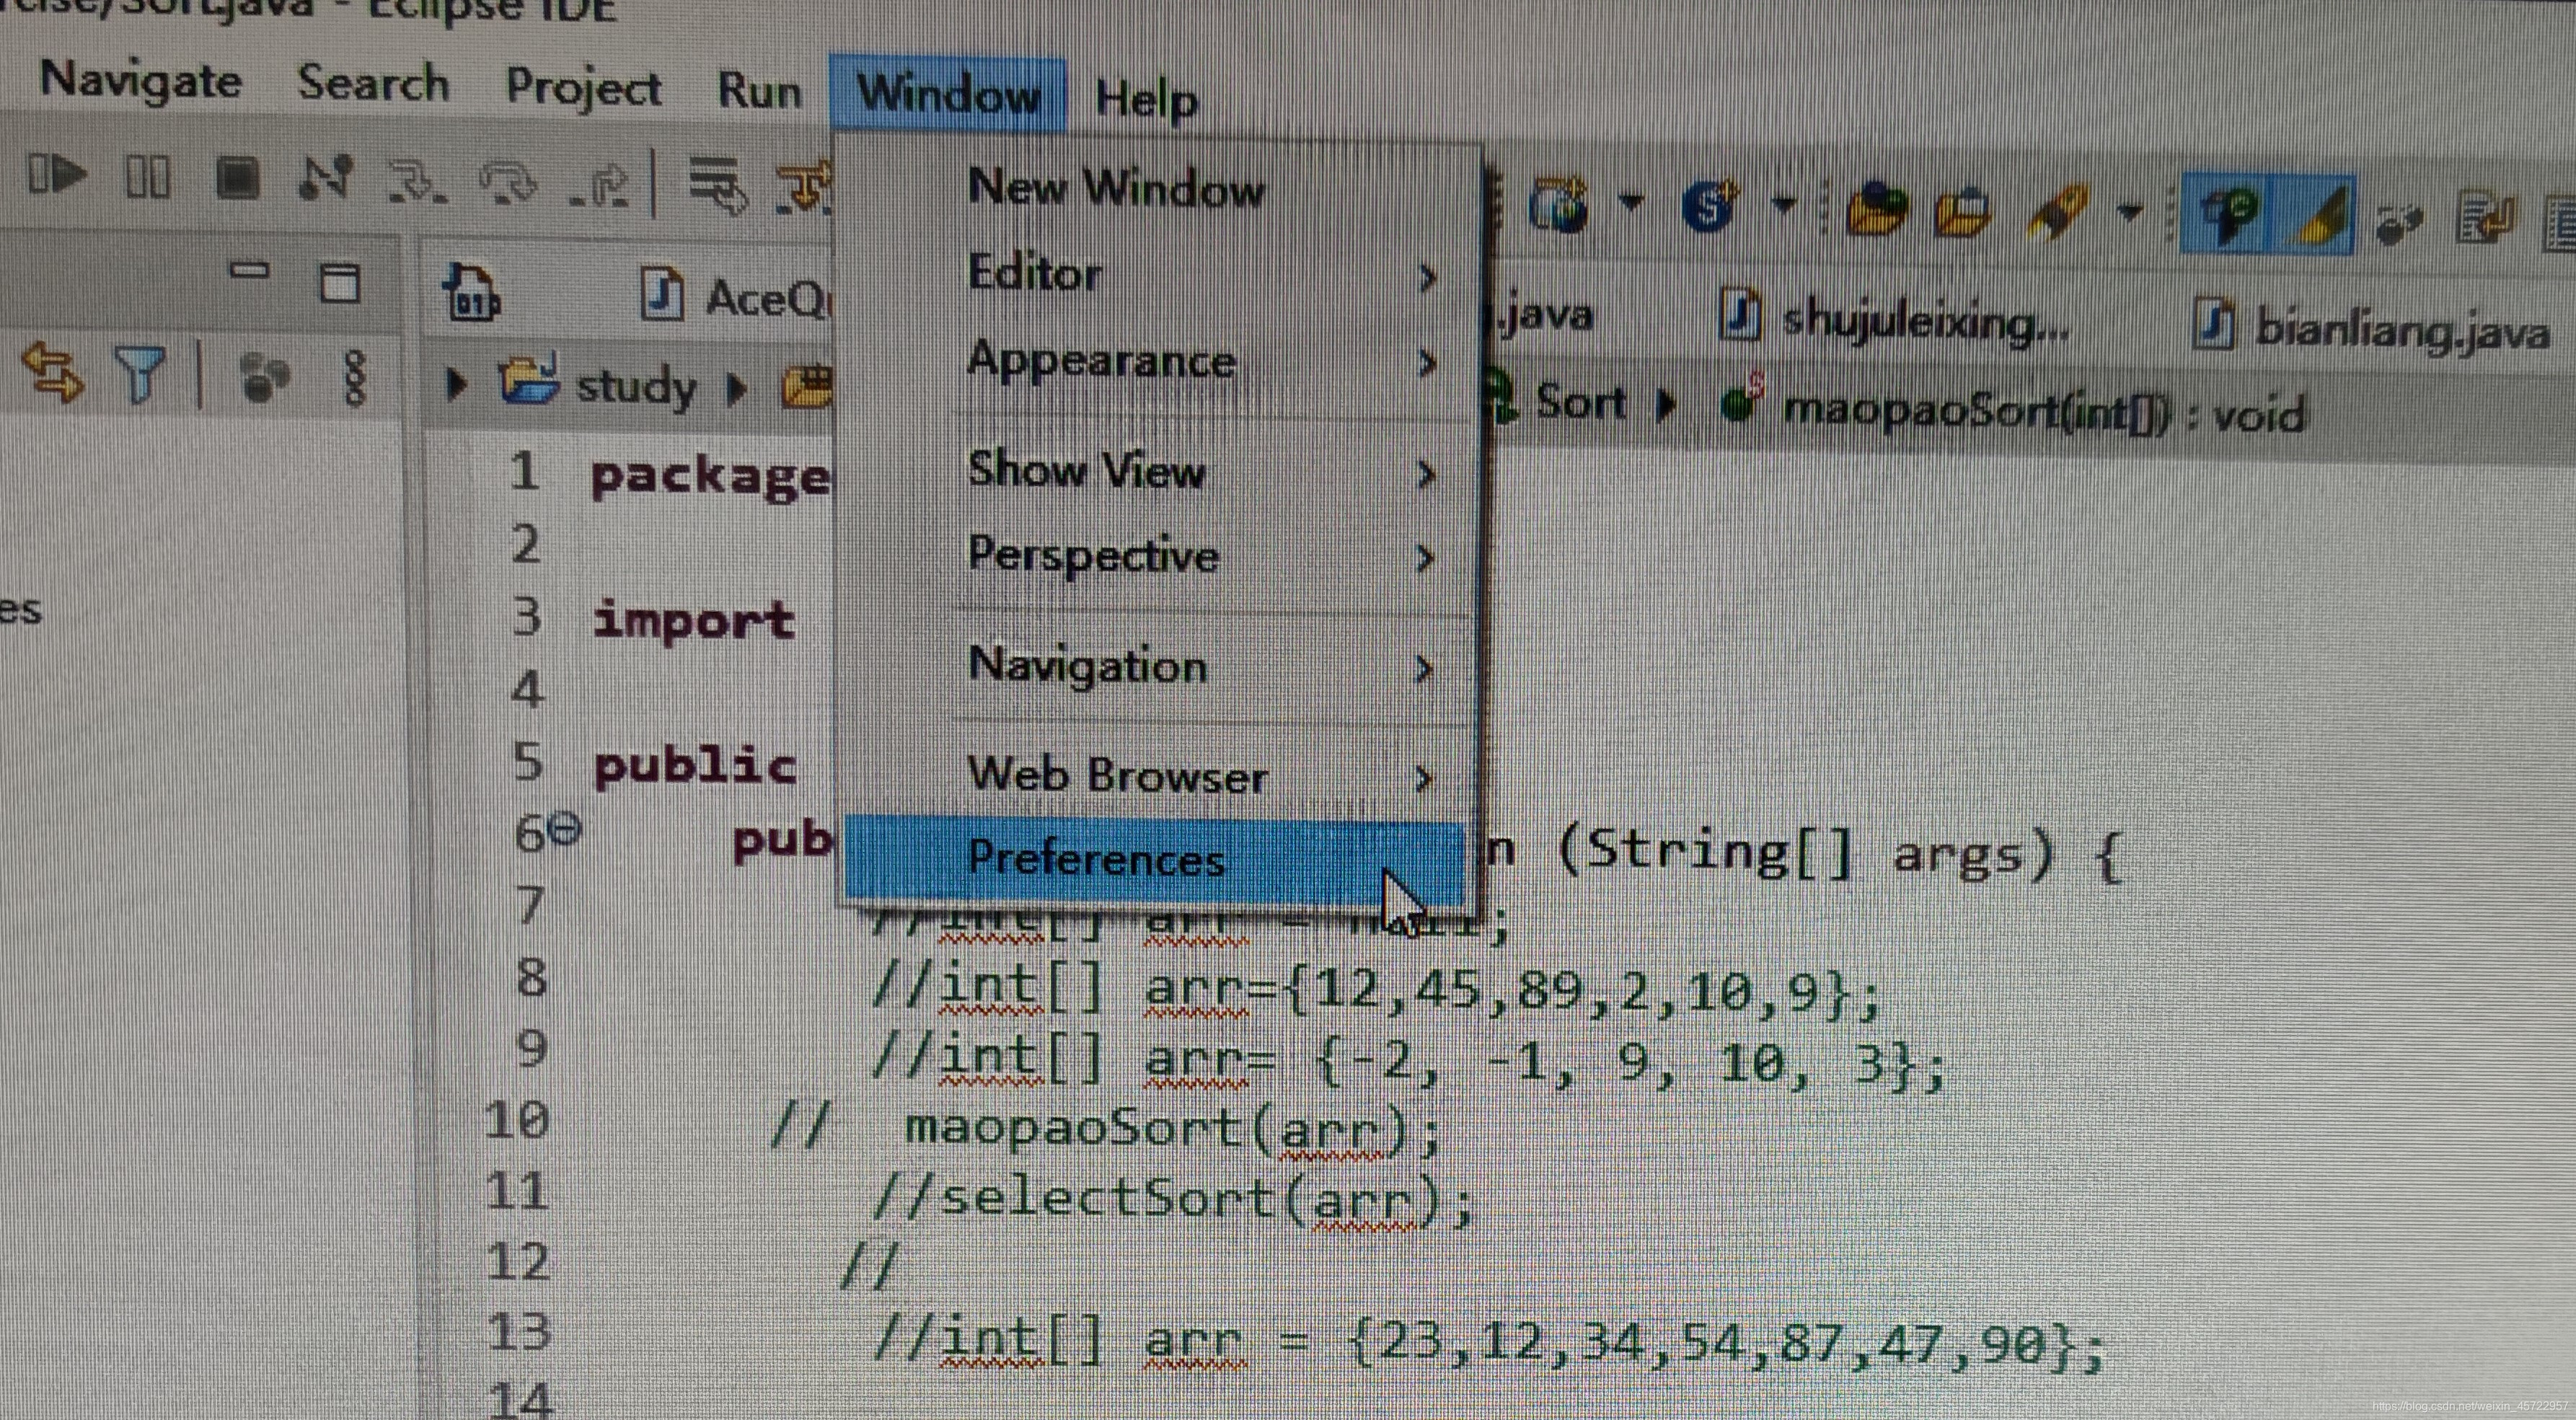Open the Perspective submenu
The image size is (2576, 1420).
[x=1155, y=555]
